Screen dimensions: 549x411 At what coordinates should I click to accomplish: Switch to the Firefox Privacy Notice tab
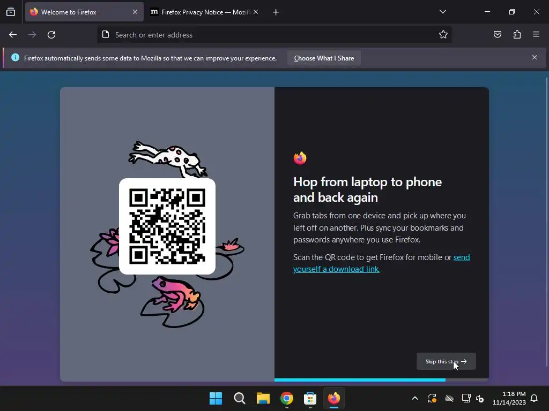tap(205, 12)
